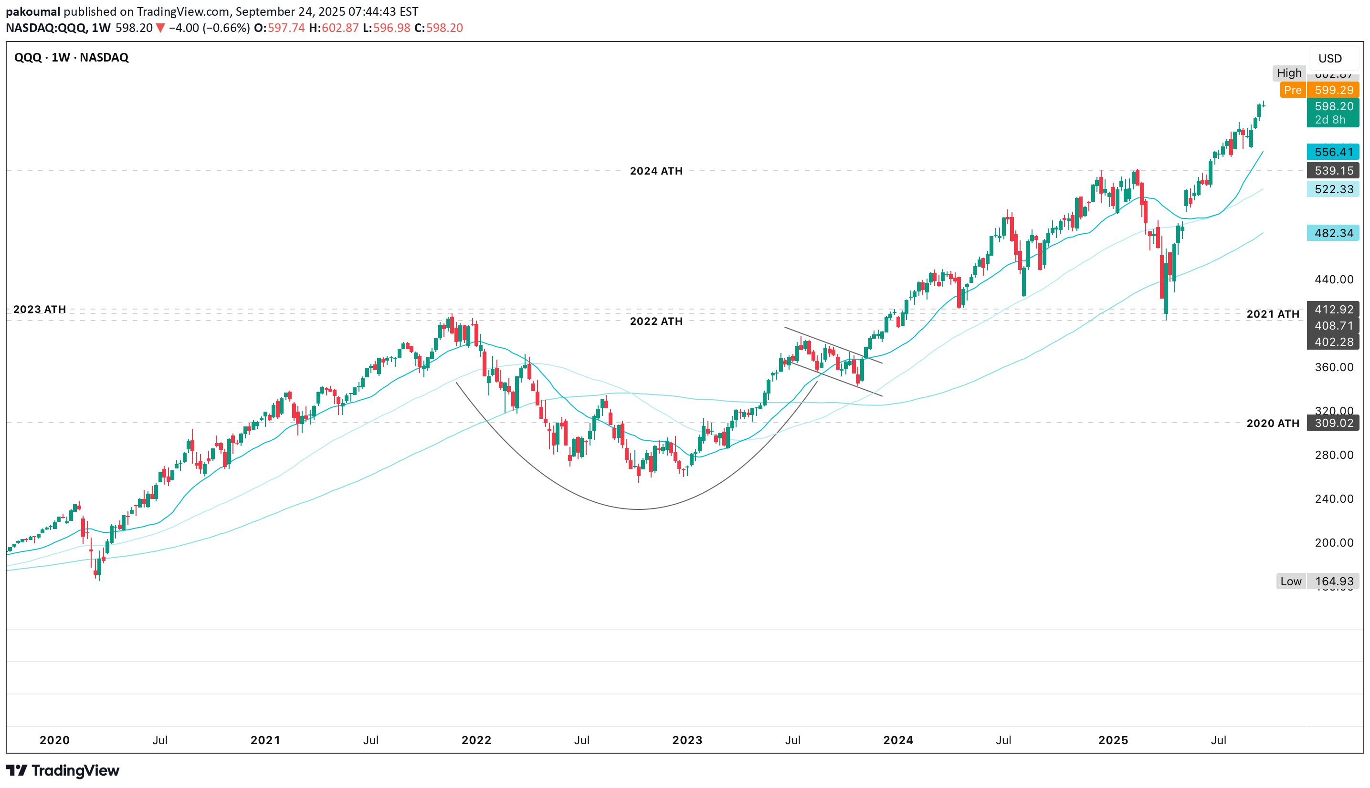Click the Jul label following 2025
1370x788 pixels.
[1218, 740]
